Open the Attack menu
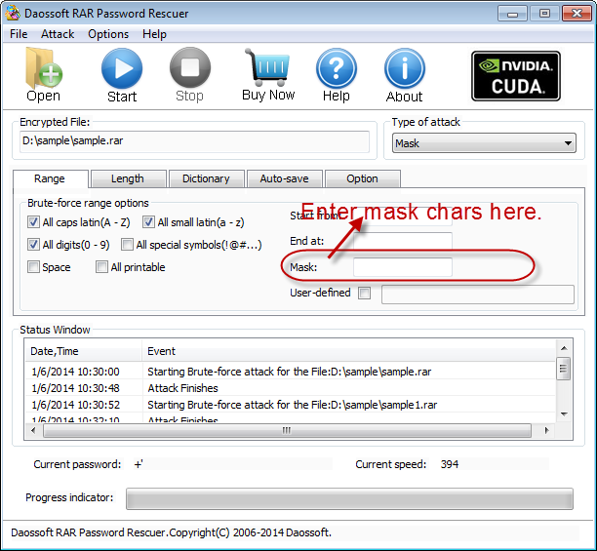597x551 pixels. [x=58, y=34]
